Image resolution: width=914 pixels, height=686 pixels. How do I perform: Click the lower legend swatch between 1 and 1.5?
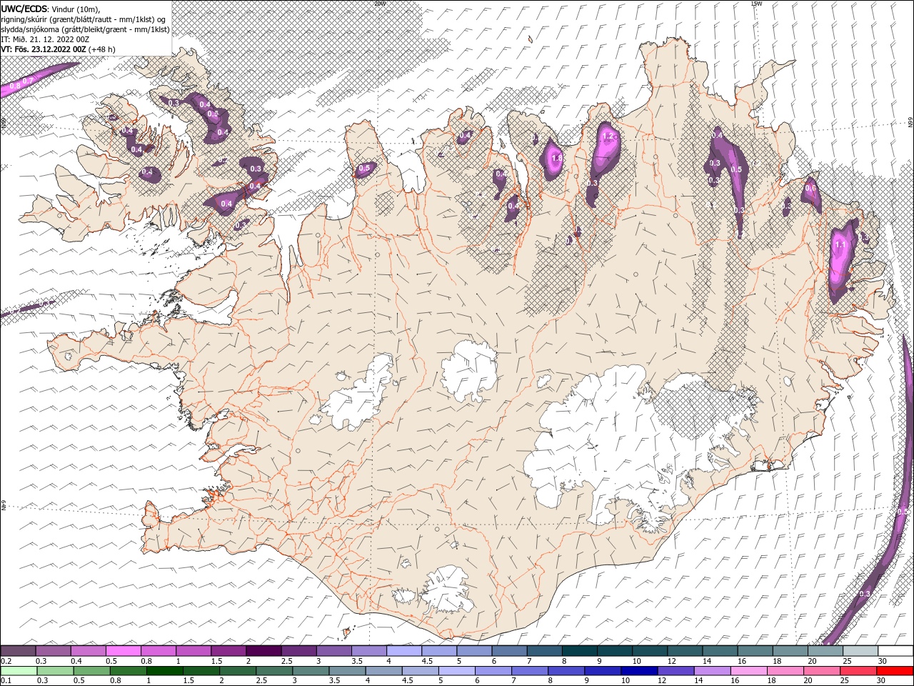click(164, 670)
